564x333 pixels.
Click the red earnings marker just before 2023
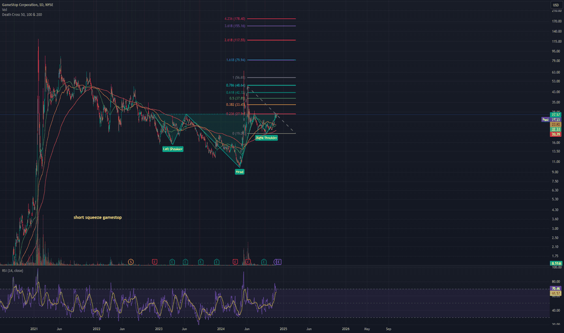155,262
